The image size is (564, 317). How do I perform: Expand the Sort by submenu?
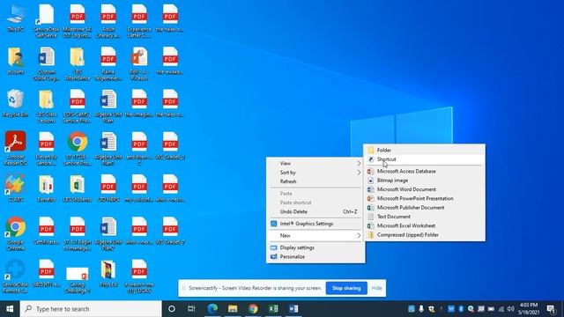click(x=315, y=173)
